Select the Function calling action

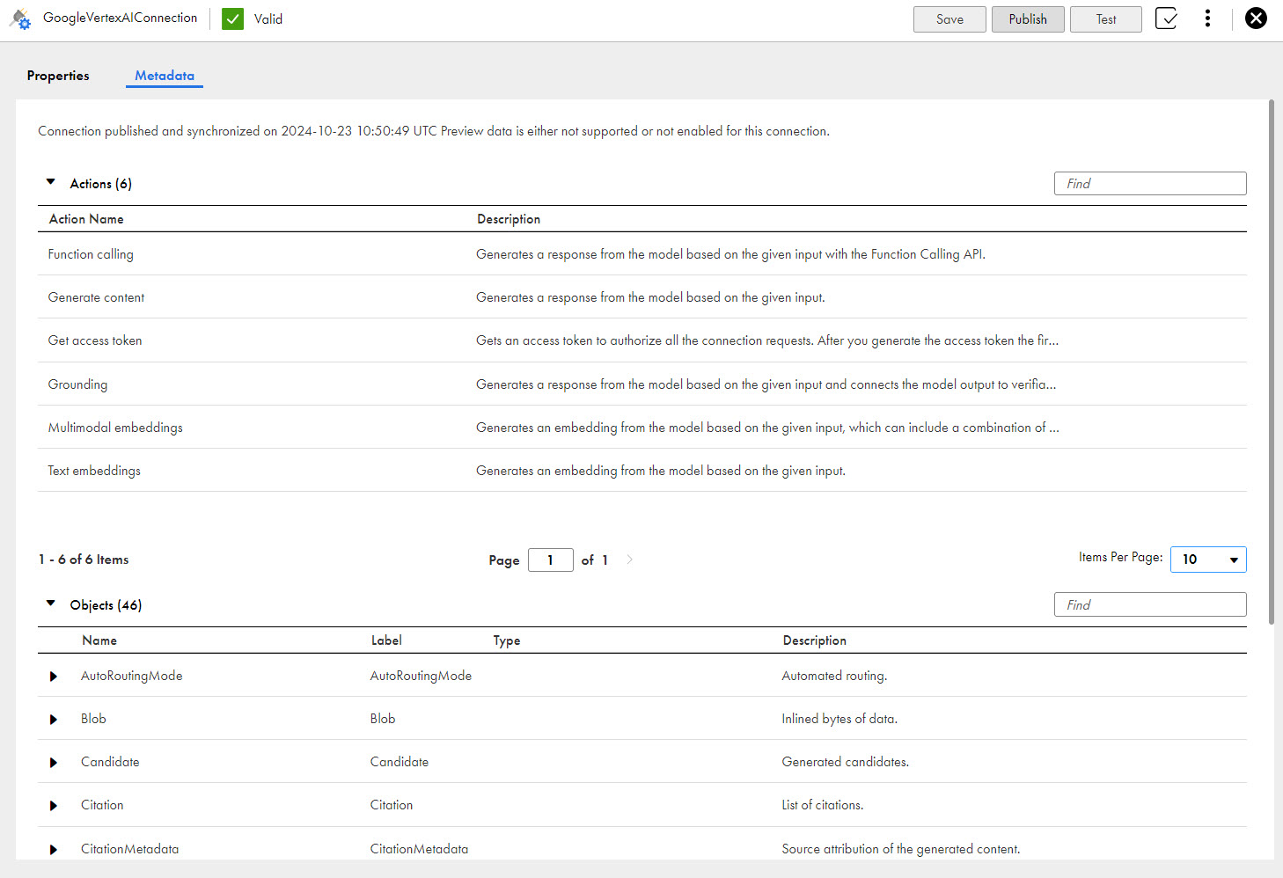click(x=91, y=254)
